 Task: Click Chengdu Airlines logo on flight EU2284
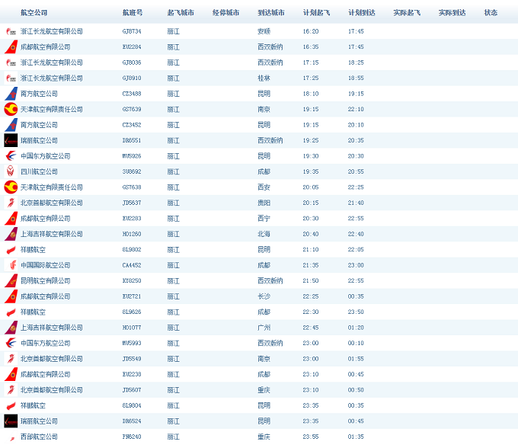click(11, 47)
